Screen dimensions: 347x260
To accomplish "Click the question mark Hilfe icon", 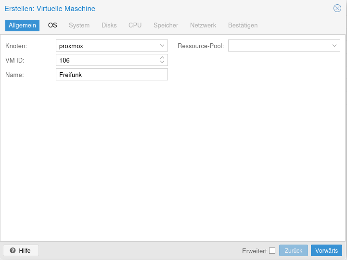I will coord(13,250).
